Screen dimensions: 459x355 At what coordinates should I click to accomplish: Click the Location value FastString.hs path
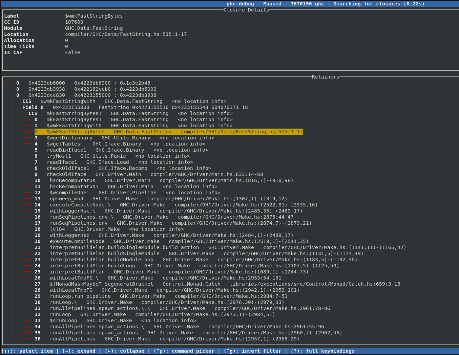[x=126, y=34]
